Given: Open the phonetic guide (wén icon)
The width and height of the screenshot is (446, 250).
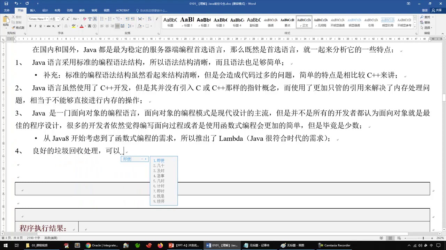Looking at the screenshot, I should coord(90,19).
